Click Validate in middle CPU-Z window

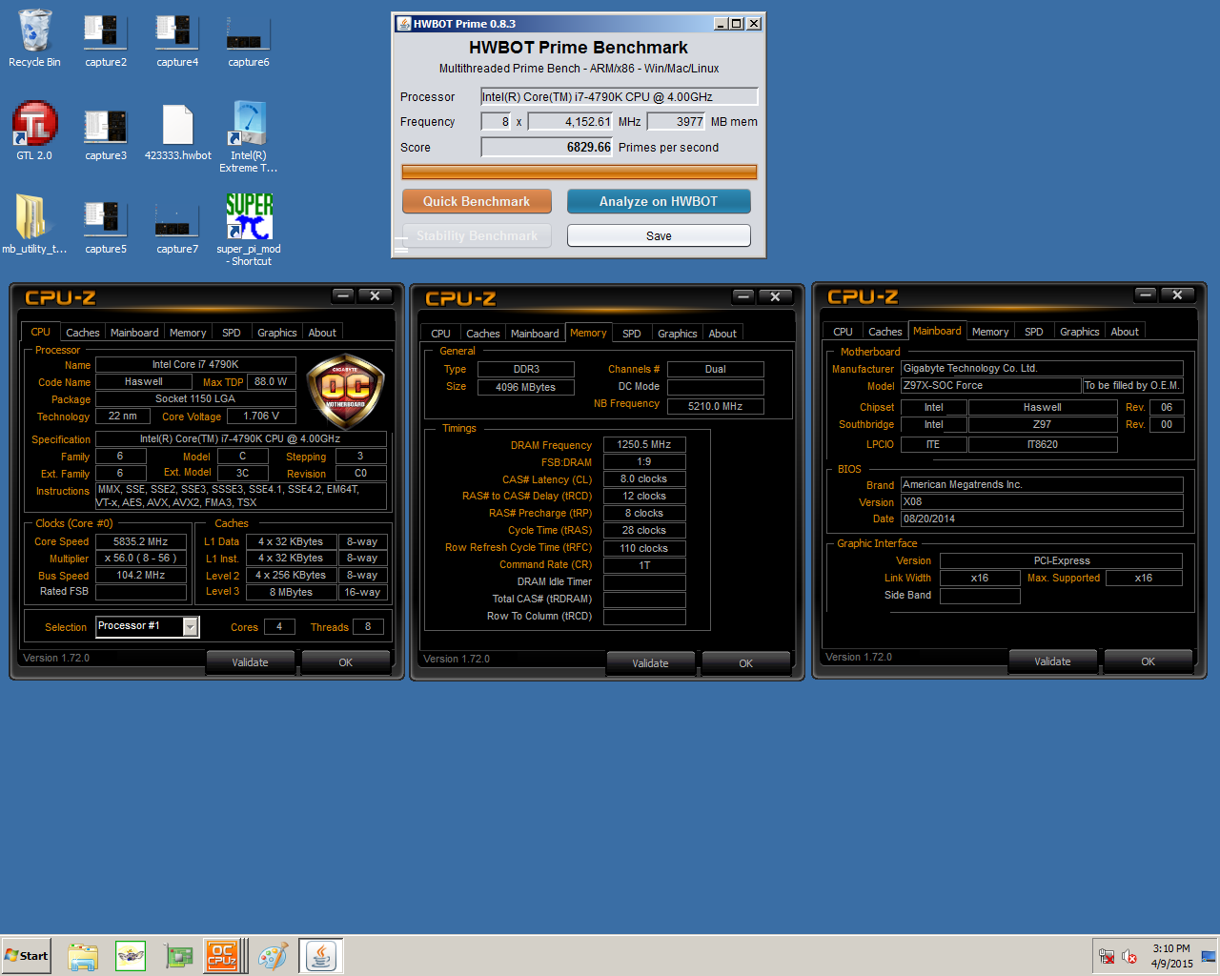(650, 663)
